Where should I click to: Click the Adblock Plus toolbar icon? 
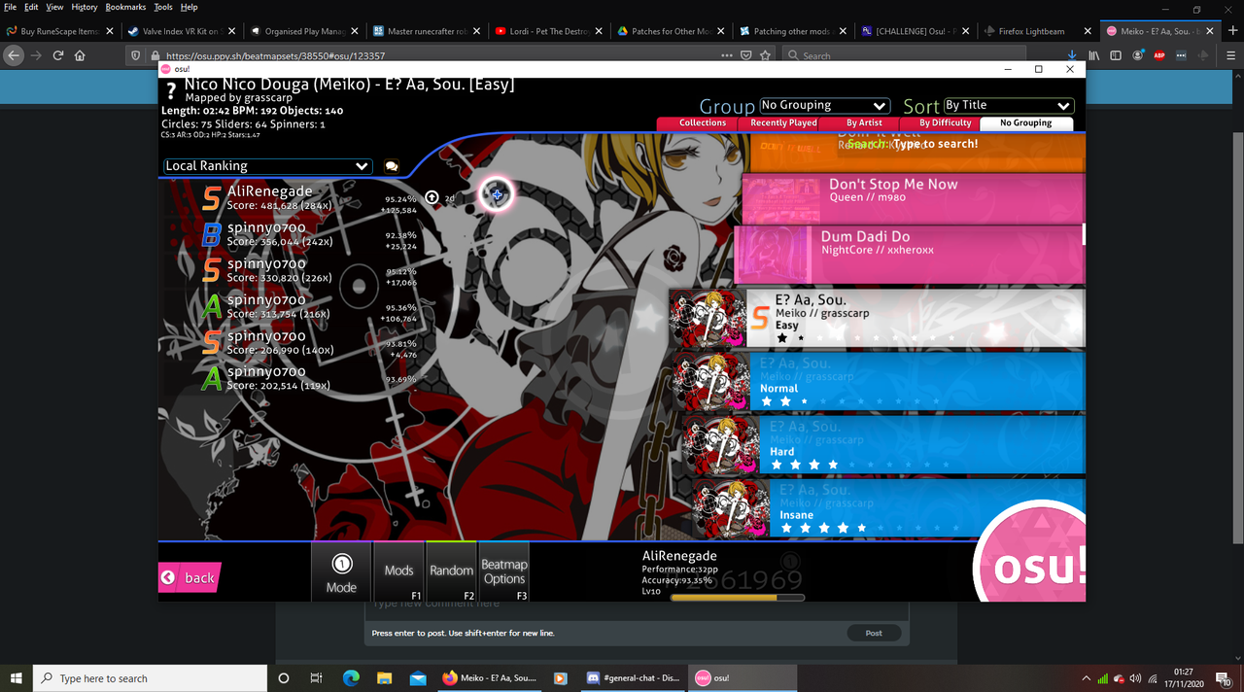point(1158,55)
